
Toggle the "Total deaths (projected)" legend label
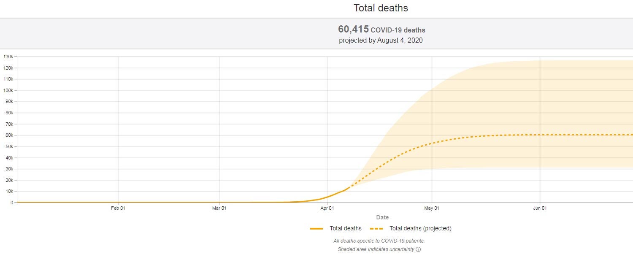click(420, 229)
